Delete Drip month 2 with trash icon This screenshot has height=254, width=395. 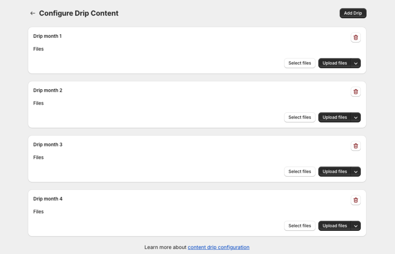click(x=356, y=92)
